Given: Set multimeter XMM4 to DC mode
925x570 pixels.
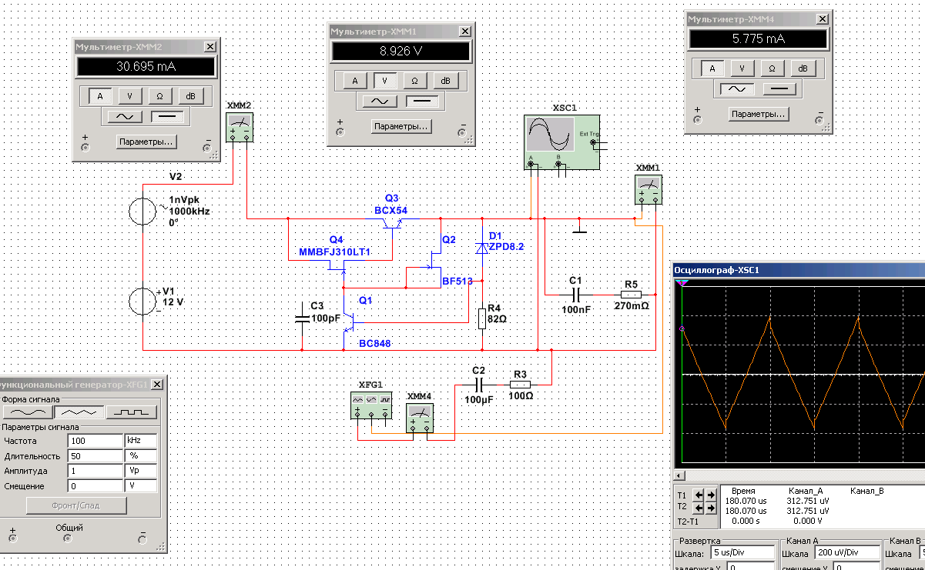Looking at the screenshot, I should [781, 89].
